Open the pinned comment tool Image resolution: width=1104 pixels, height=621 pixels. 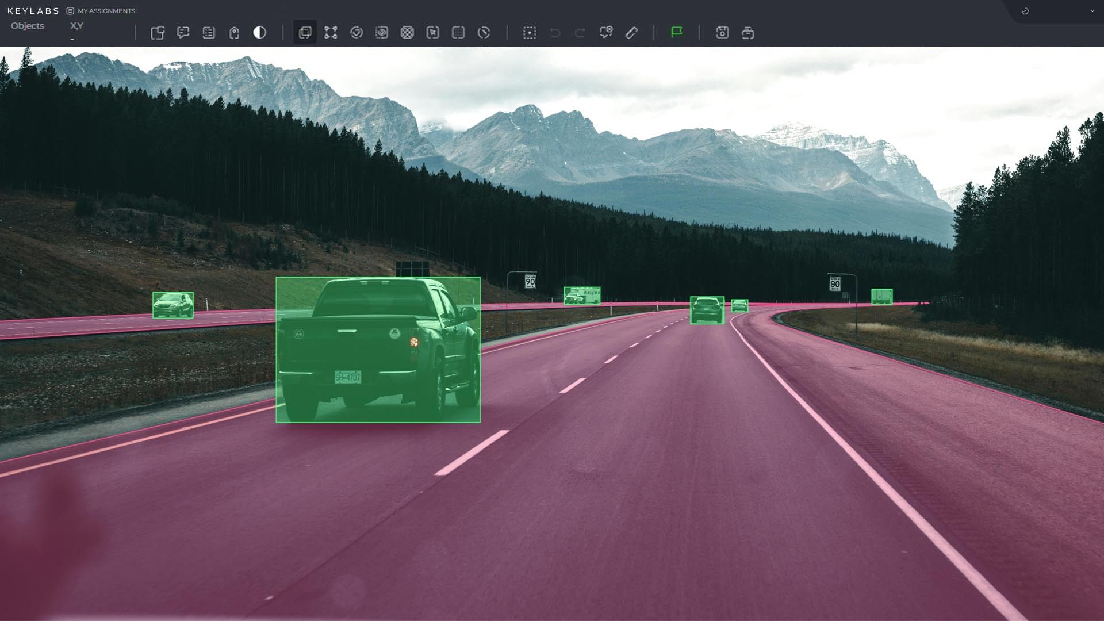(605, 33)
